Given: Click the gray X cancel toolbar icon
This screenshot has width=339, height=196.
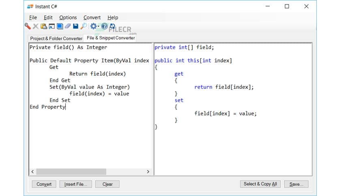Looking at the screenshot, I should click(x=36, y=26).
